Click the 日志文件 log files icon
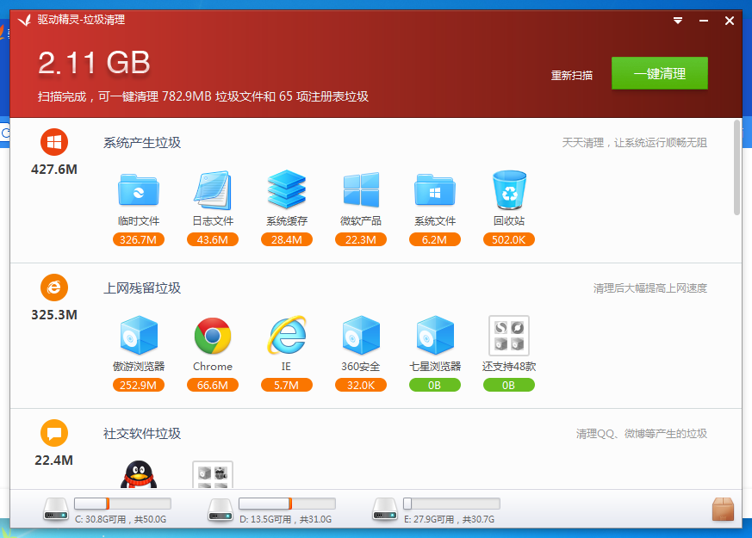This screenshot has width=752, height=538. coord(212,189)
